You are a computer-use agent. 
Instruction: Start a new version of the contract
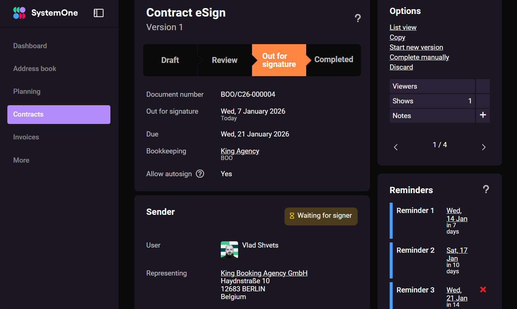click(x=416, y=47)
